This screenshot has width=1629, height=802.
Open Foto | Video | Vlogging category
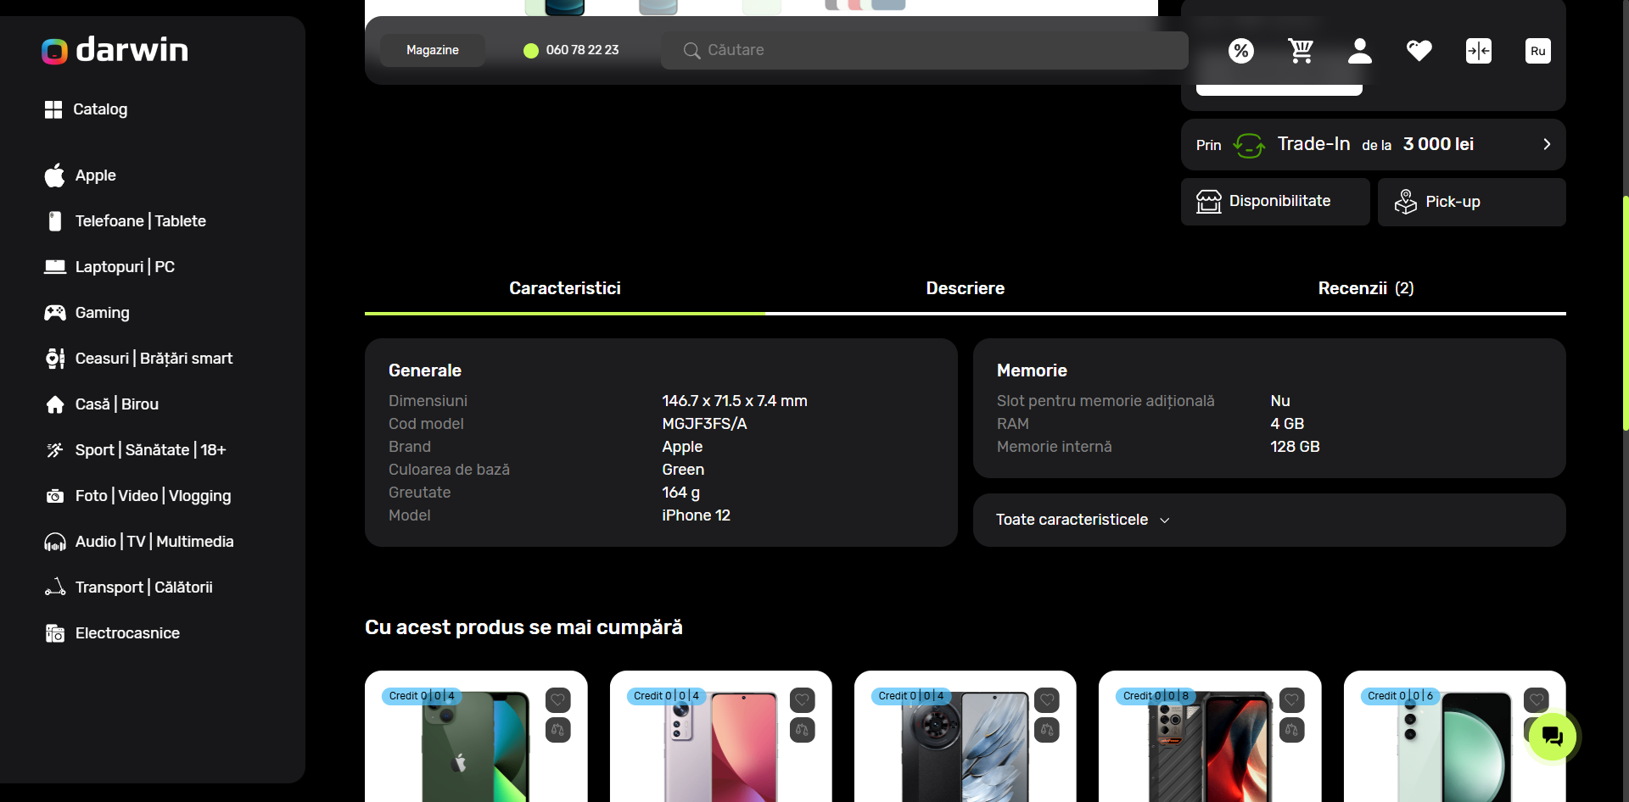coord(137,496)
